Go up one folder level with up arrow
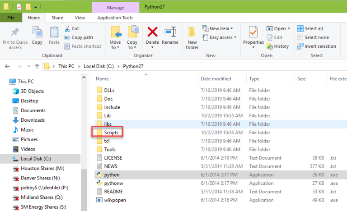 click(x=37, y=66)
